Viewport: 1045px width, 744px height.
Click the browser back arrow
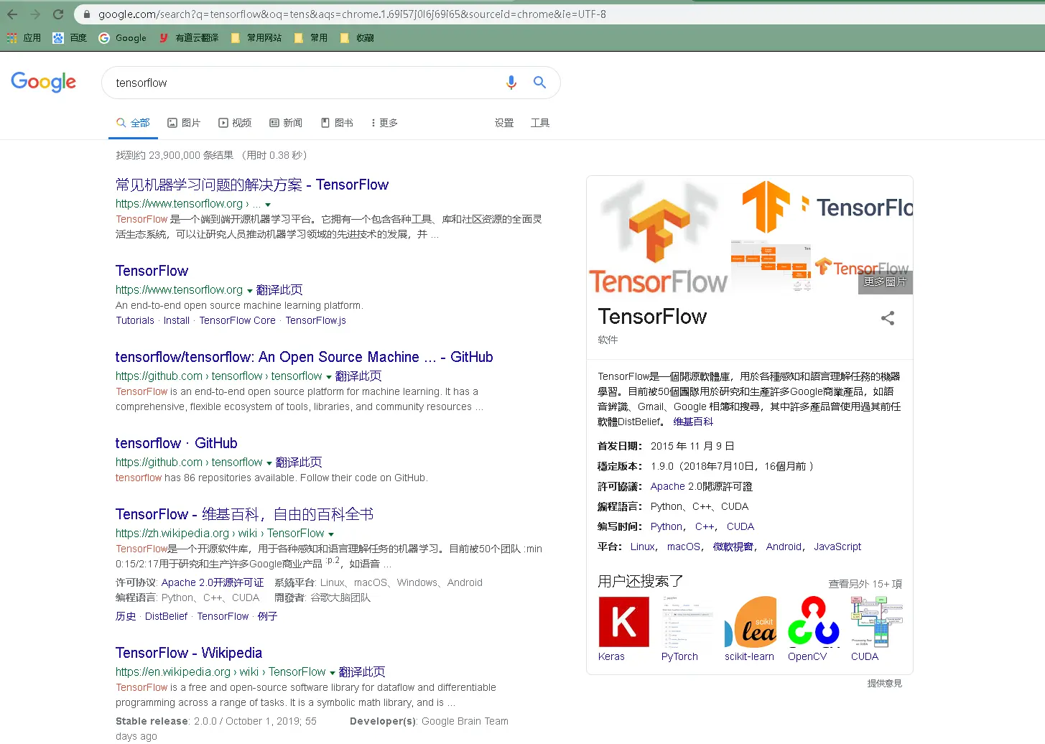(x=12, y=14)
